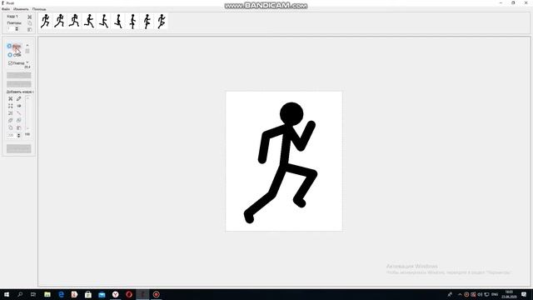Viewport: 533px width, 300px height.
Task: Open the Файл menu
Action: coord(6,9)
